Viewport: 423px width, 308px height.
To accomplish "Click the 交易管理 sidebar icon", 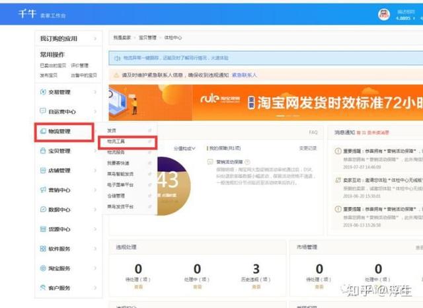I will tap(43, 92).
